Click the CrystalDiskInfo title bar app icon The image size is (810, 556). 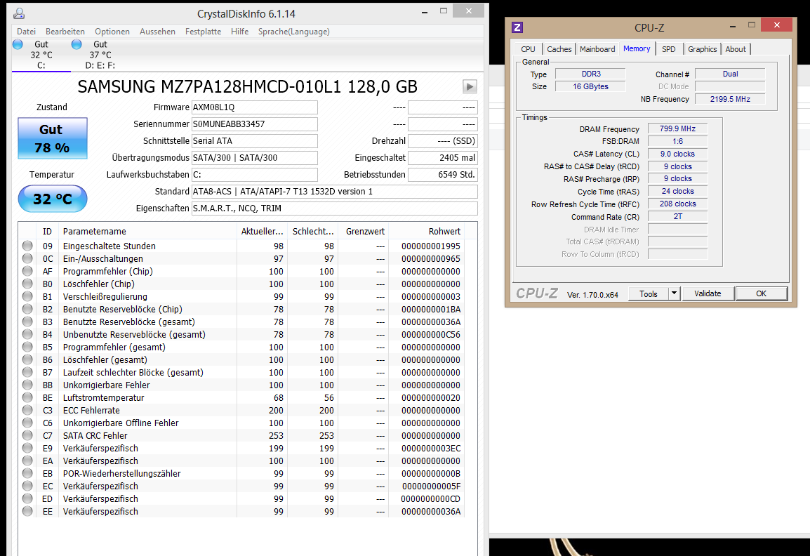coord(18,13)
